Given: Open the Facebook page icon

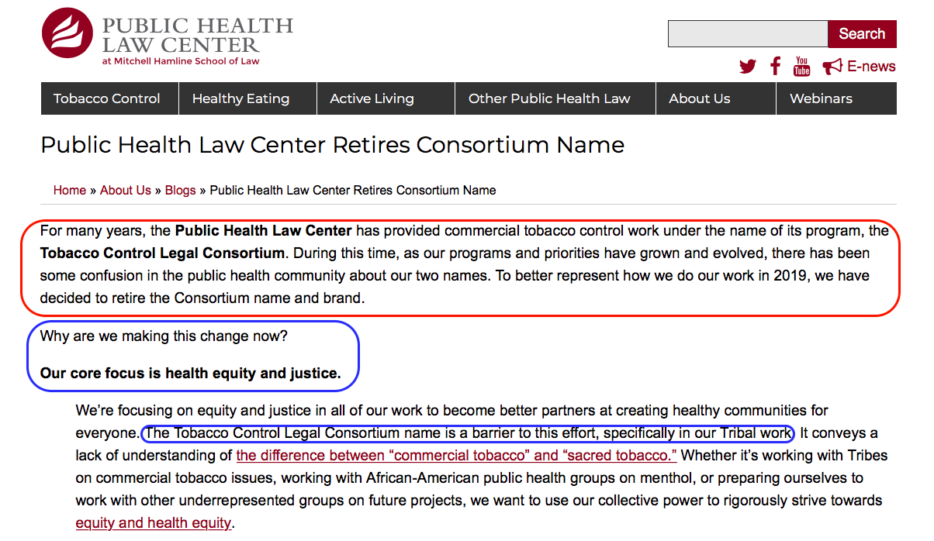Looking at the screenshot, I should [x=775, y=66].
